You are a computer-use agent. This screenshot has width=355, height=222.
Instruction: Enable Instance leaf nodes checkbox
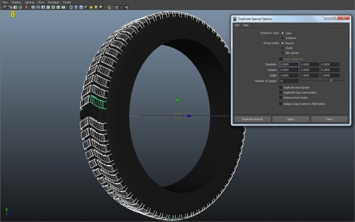tap(280, 98)
